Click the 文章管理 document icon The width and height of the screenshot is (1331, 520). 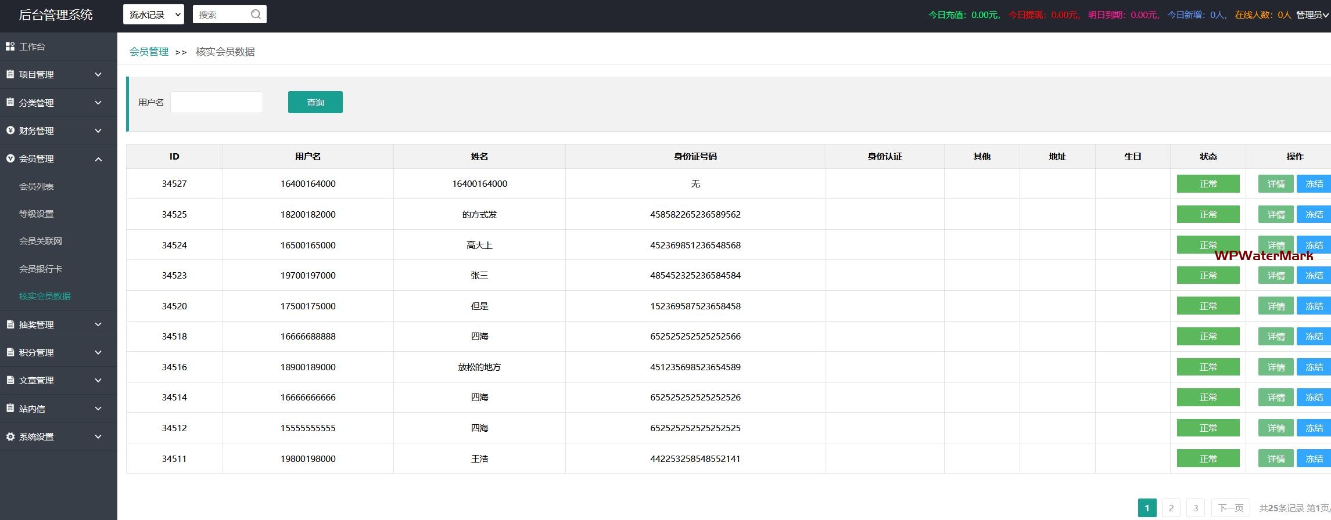[x=10, y=380]
